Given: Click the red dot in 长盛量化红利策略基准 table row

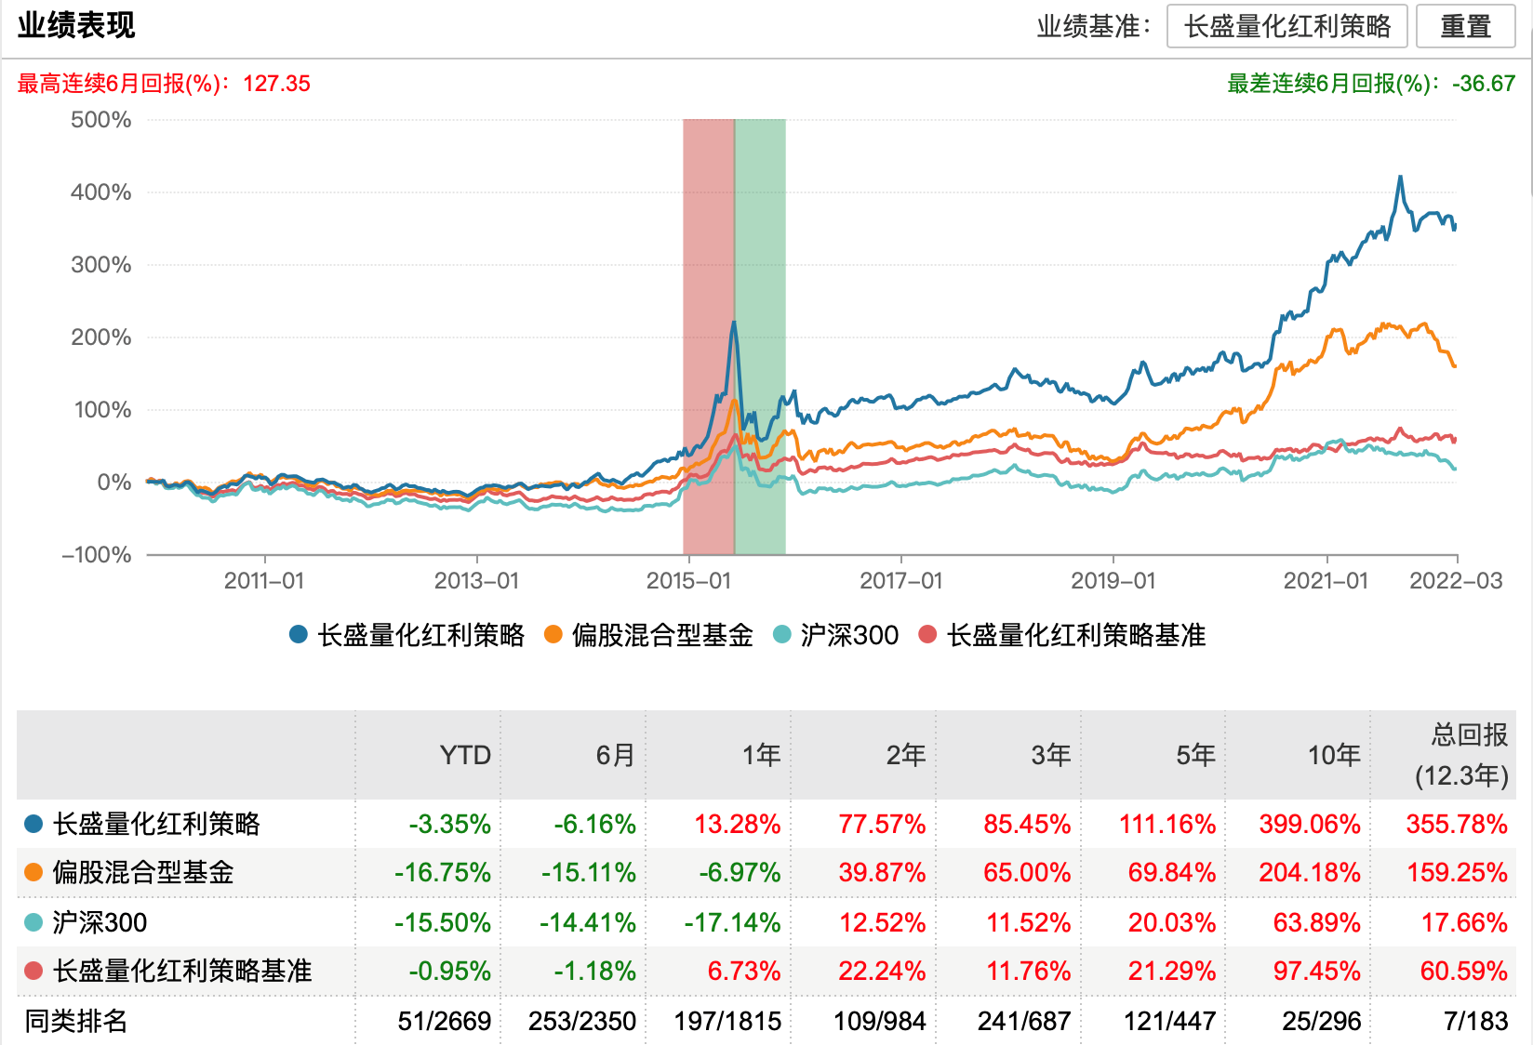Looking at the screenshot, I should tap(33, 971).
